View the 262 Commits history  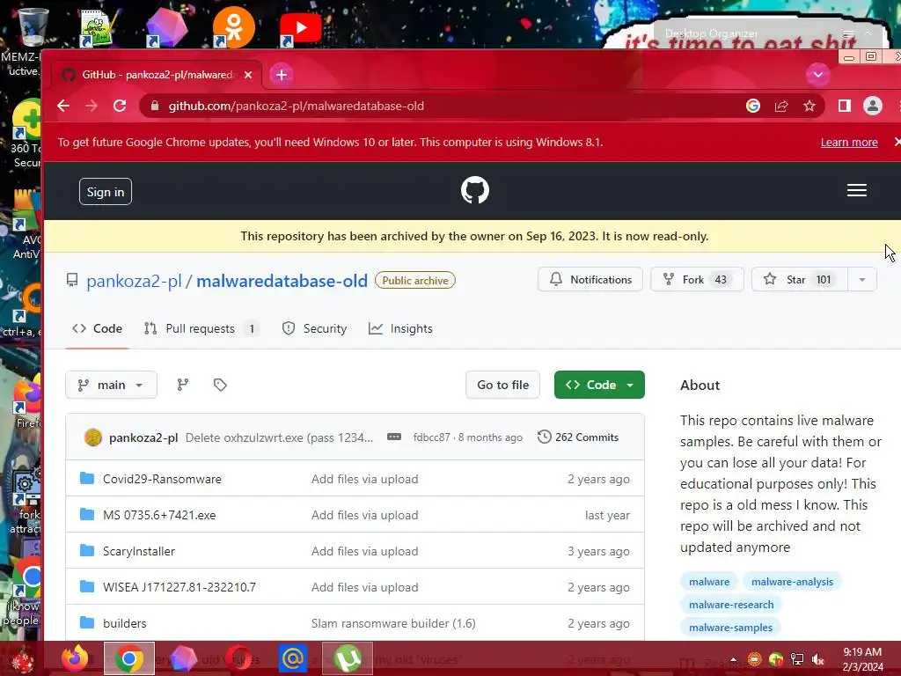point(578,437)
